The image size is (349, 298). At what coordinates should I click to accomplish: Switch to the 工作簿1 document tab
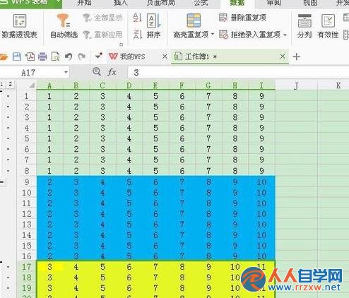197,56
